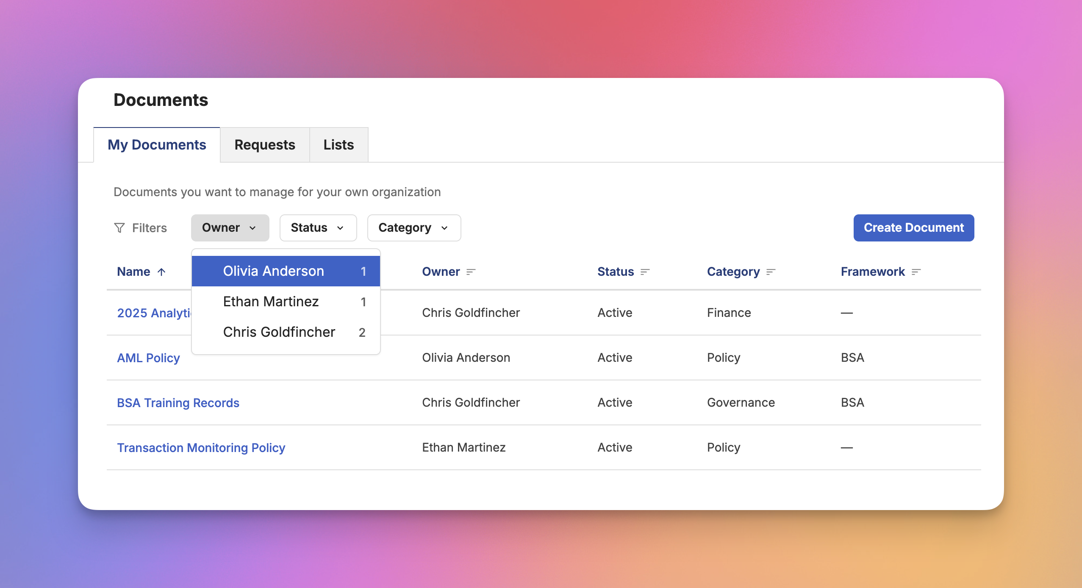Collapse the Owner filter dropdown
Viewport: 1082px width, 588px height.
pos(230,228)
